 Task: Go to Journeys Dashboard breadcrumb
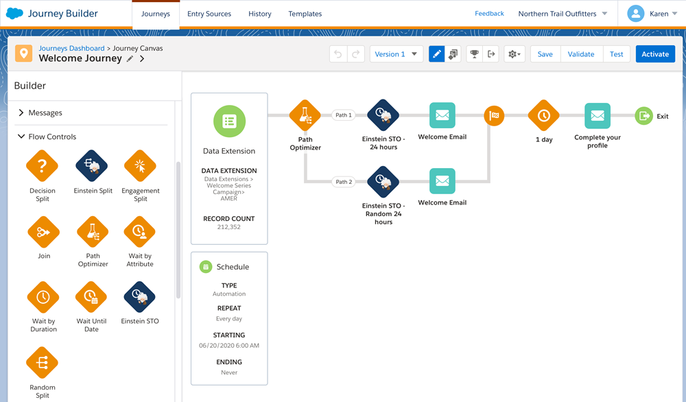point(72,48)
